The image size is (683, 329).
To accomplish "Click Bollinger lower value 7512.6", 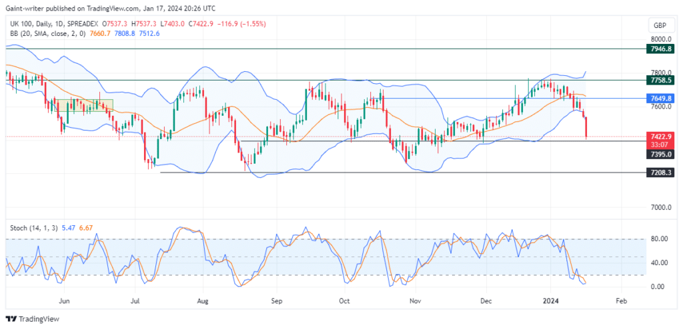I will click(x=149, y=33).
